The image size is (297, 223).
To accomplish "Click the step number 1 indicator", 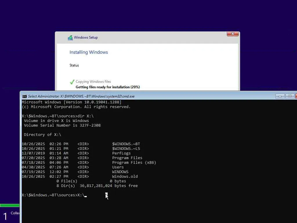I will (5, 216).
